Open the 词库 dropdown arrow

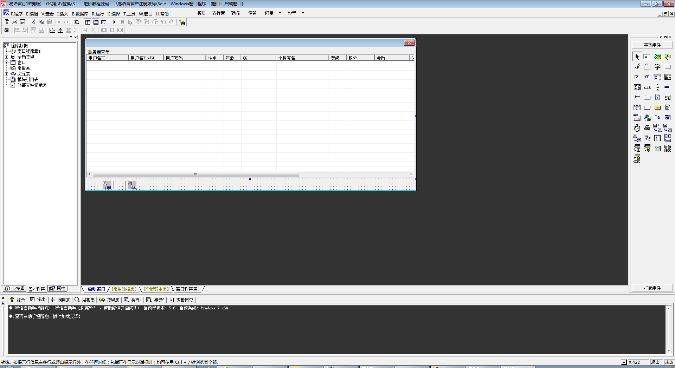(280, 13)
